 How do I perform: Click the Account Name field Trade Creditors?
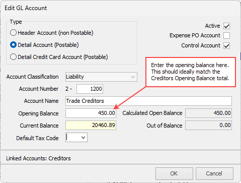pos(148,101)
